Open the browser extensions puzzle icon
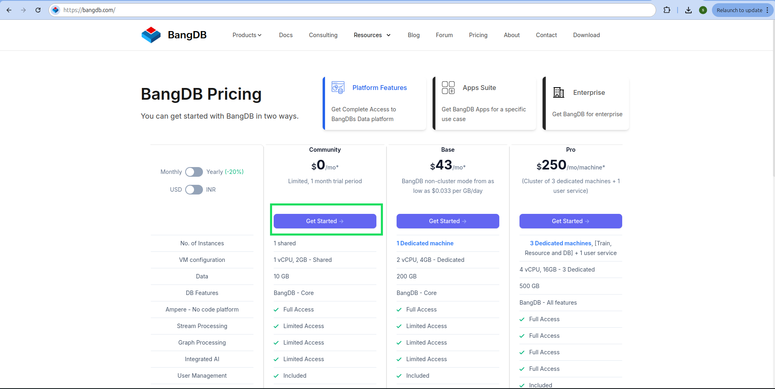This screenshot has width=775, height=389. [667, 10]
